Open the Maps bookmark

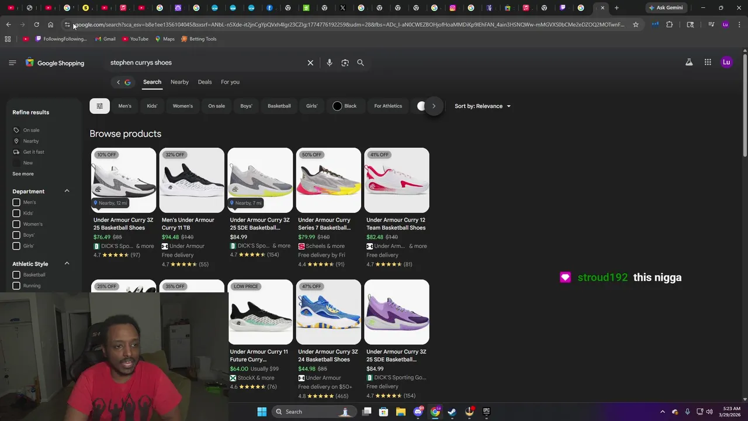165,39
